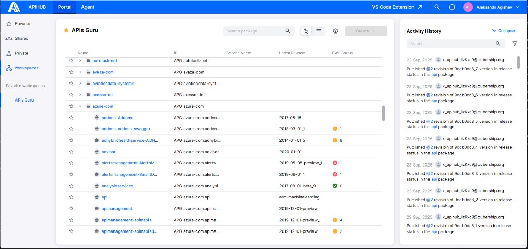Image resolution: width=528 pixels, height=249 pixels.
Task: Click the Latest Release column header
Action: 292,53
